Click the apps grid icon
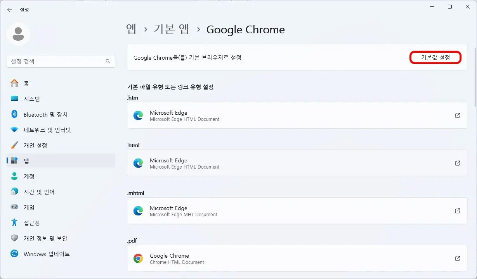This screenshot has height=279, width=477. 14,160
